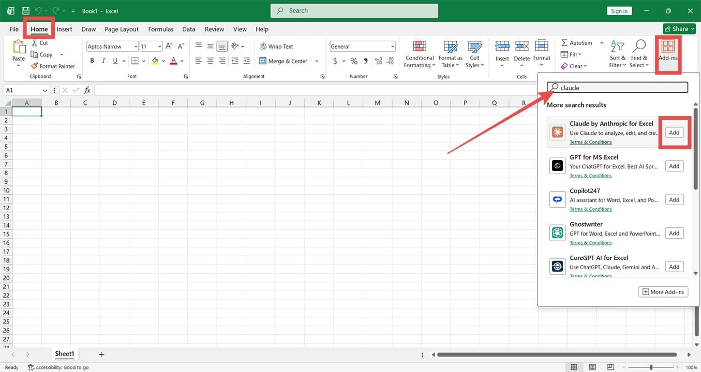Click More Add-ins button
The width and height of the screenshot is (701, 372).
[663, 292]
